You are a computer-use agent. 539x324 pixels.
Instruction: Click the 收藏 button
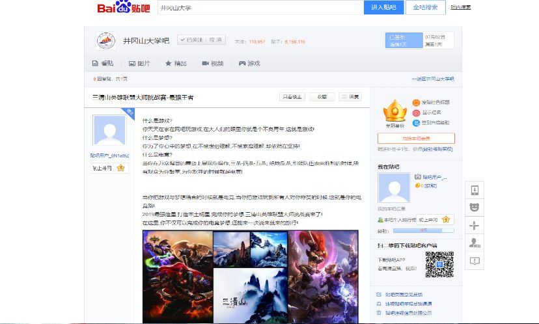322,97
